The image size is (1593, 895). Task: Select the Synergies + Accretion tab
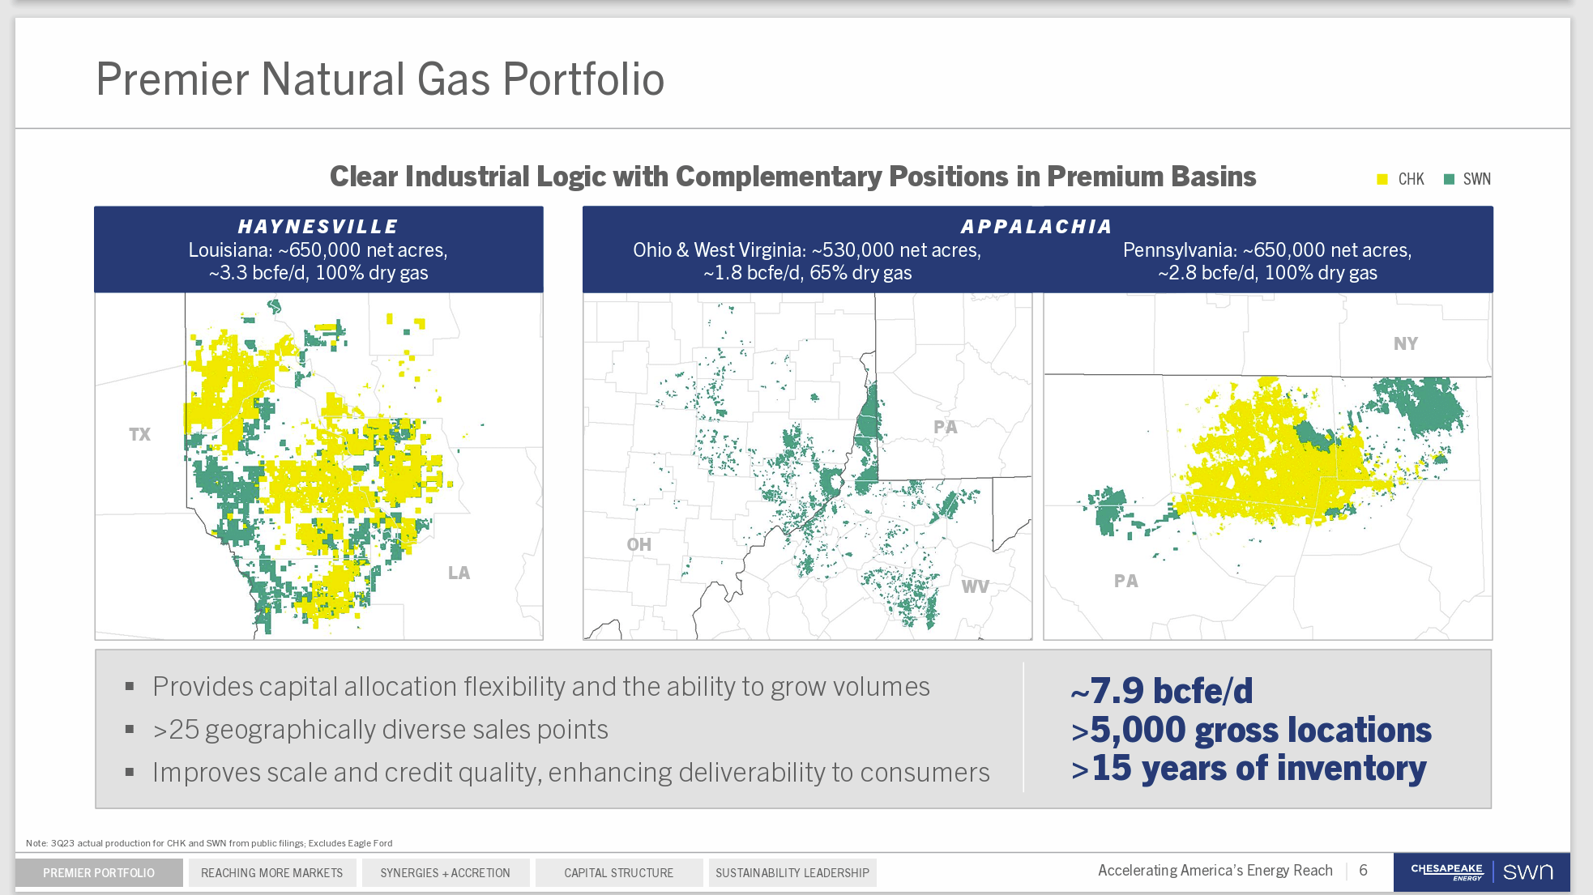click(445, 872)
